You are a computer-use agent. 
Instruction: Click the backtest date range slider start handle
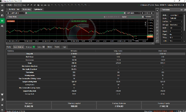26,13
